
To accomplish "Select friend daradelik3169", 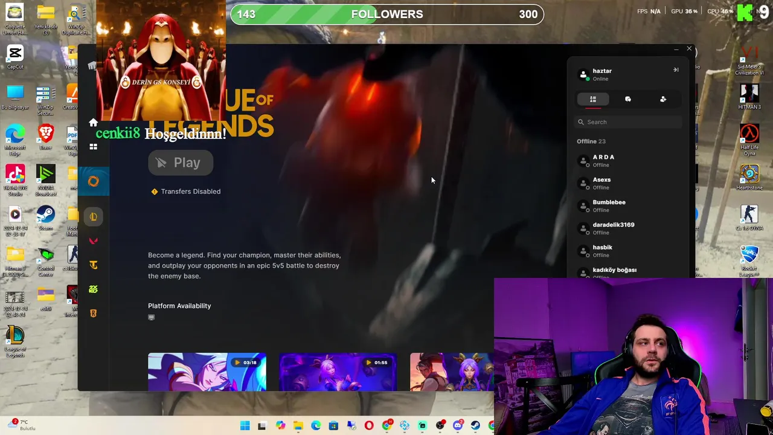I will (x=628, y=228).
